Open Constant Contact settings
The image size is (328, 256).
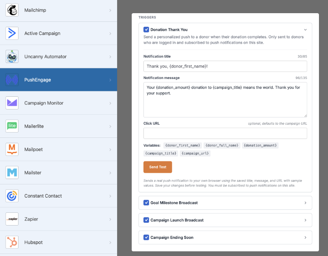pos(58,196)
